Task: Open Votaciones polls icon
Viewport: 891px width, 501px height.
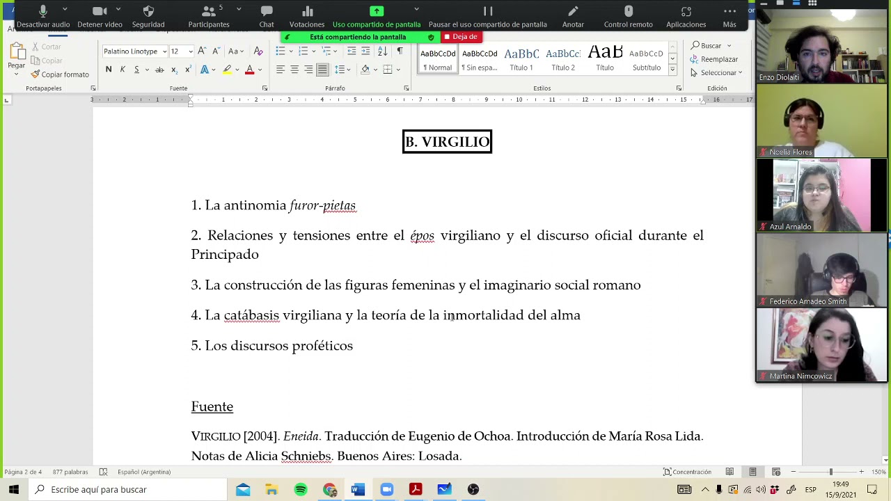Action: [x=307, y=17]
